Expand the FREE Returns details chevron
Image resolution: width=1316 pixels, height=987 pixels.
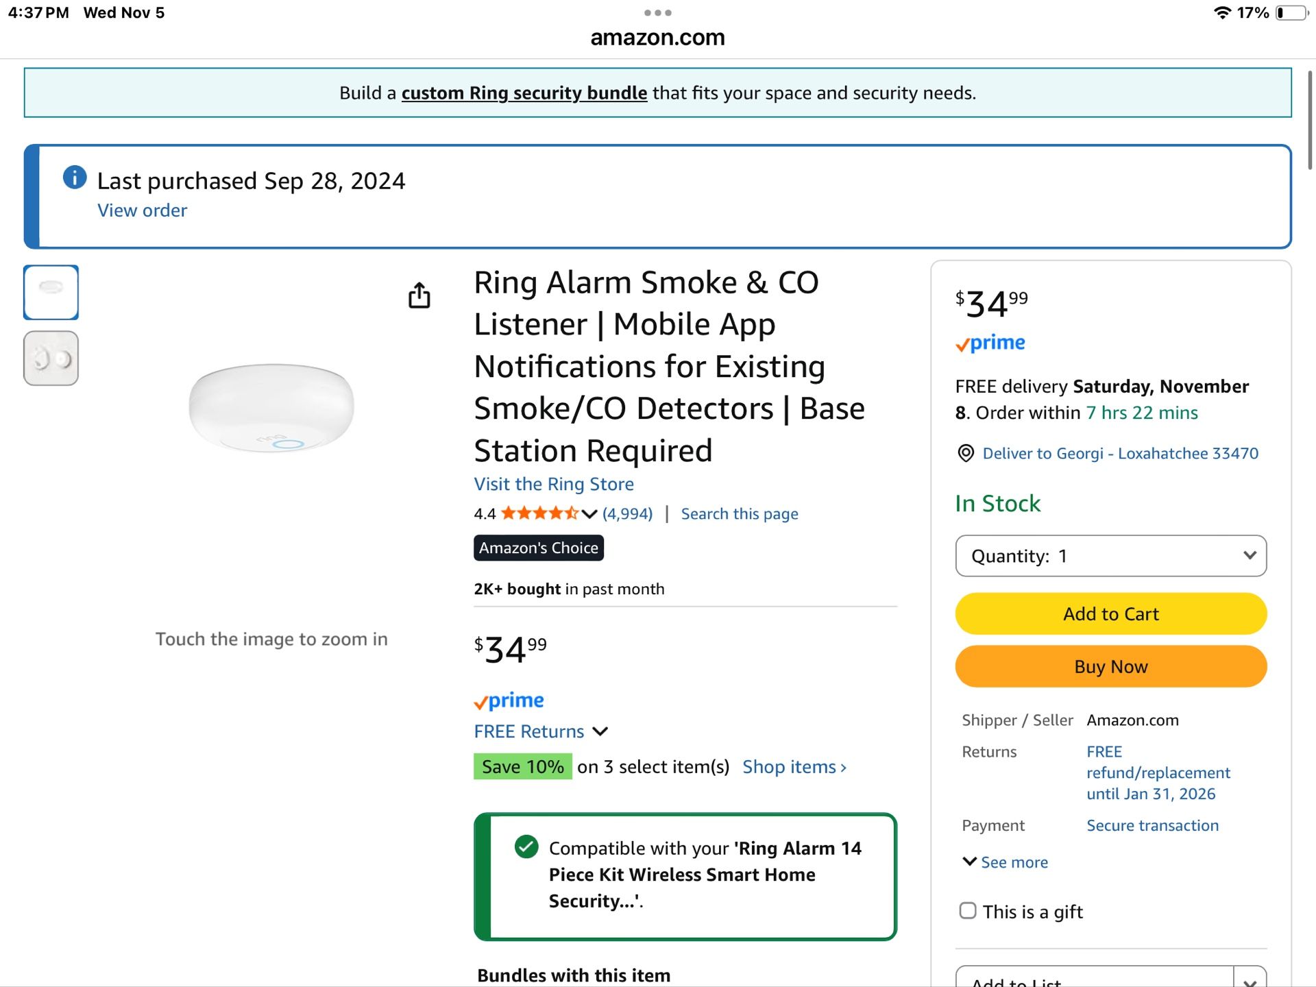click(600, 731)
